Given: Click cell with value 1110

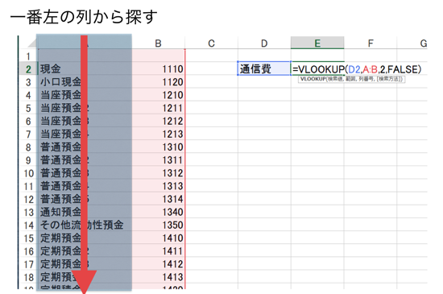Looking at the screenshot, I should click(158, 68).
